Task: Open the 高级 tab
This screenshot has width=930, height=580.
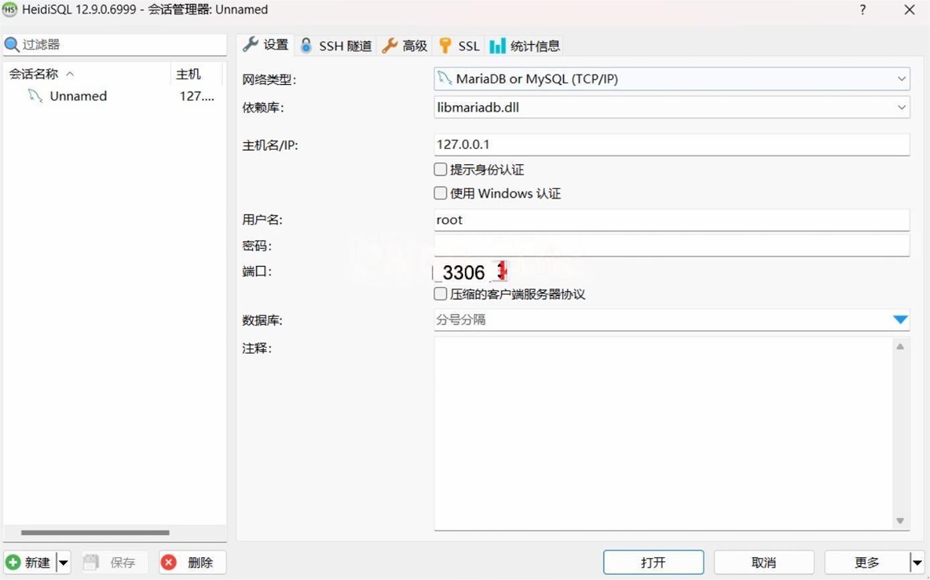Action: (405, 45)
